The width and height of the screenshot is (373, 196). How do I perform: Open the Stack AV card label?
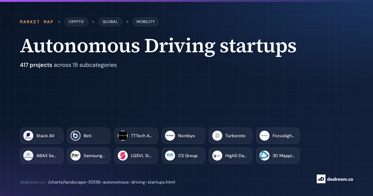click(45, 136)
